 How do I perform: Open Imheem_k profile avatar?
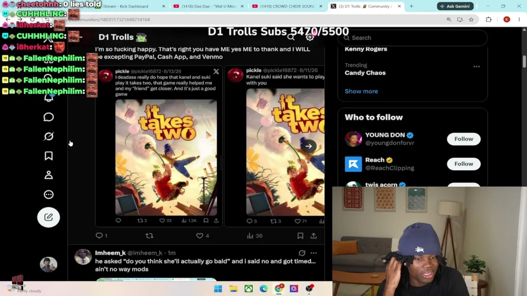pyautogui.click(x=83, y=257)
